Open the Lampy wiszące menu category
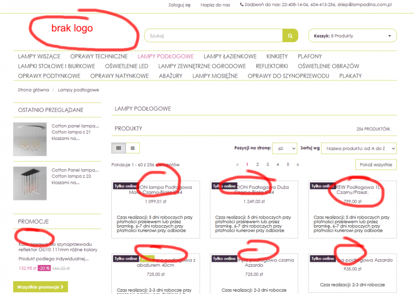The image size is (414, 294). (39, 56)
